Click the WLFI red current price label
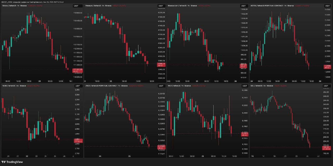The height and width of the screenshot is (166, 333). (245, 134)
